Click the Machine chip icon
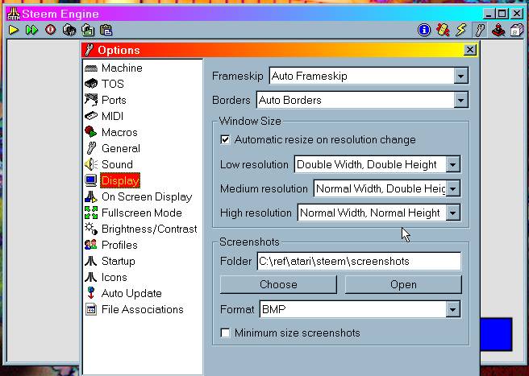 [91, 68]
